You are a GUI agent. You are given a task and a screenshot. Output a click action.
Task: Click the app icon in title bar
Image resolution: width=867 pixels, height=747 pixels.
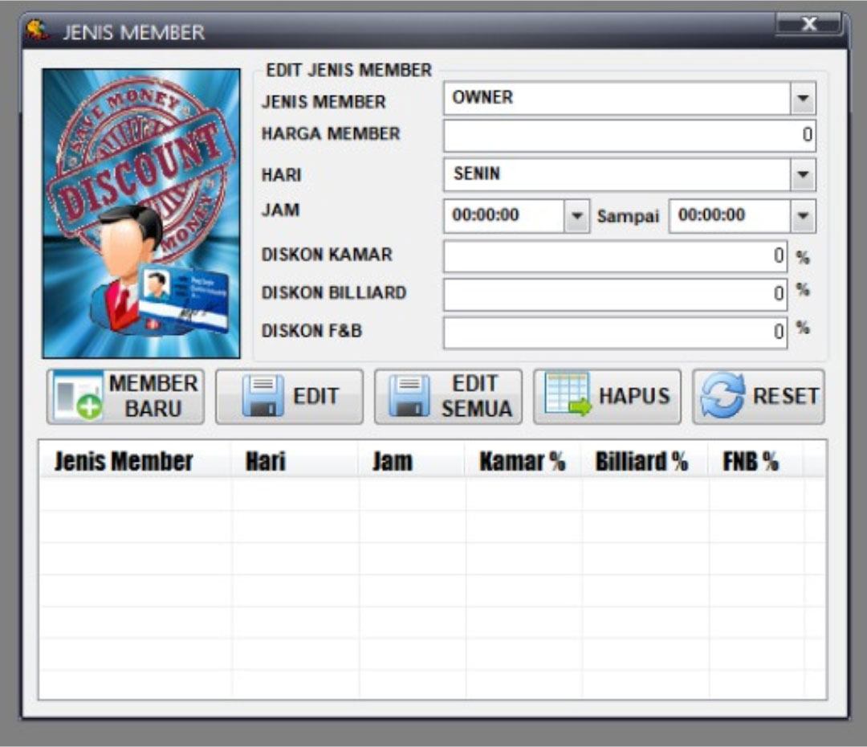(35, 30)
